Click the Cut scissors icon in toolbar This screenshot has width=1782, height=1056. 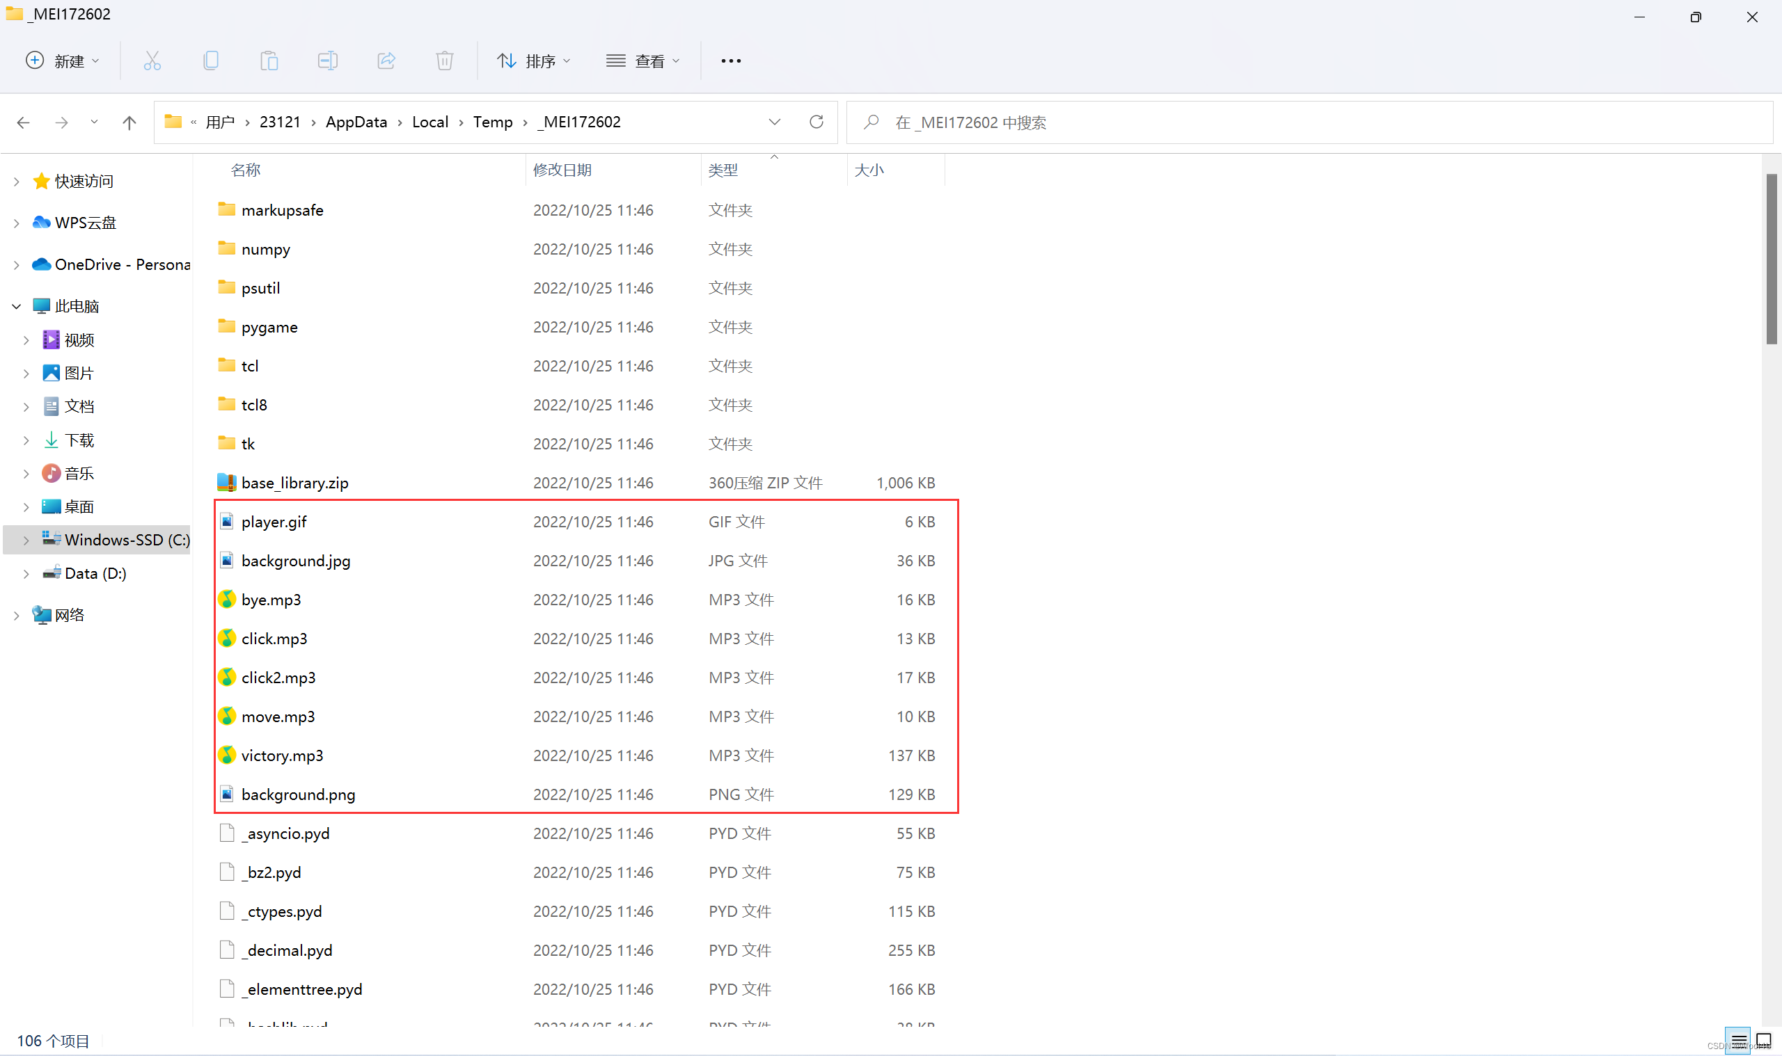[x=152, y=61]
